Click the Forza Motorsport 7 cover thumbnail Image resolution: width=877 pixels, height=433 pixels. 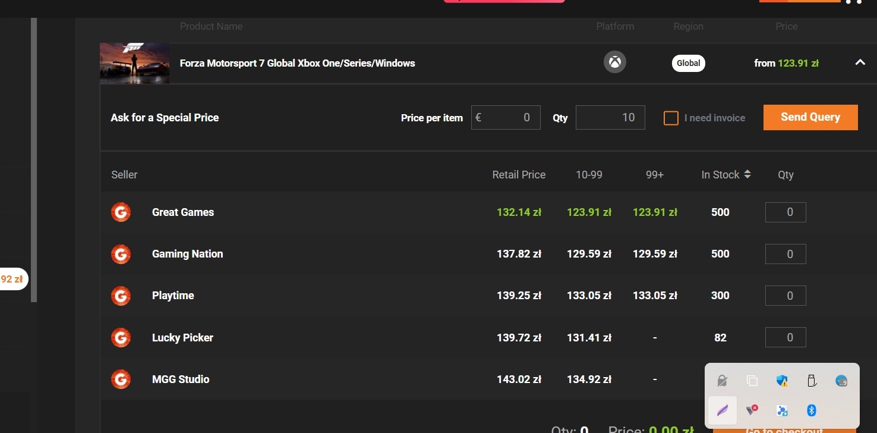click(135, 63)
